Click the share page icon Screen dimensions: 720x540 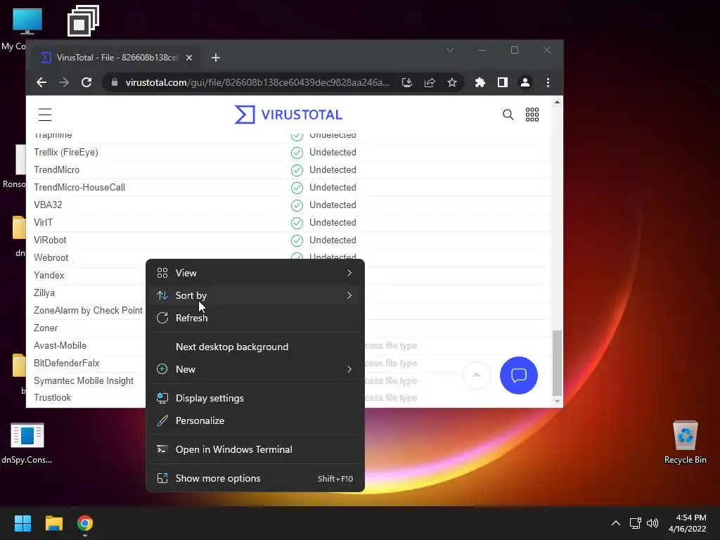[x=430, y=82]
